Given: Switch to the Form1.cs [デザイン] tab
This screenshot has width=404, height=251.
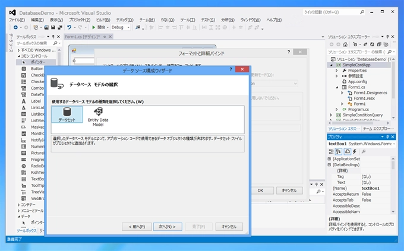Looking at the screenshot, I should pyautogui.click(x=82, y=37).
